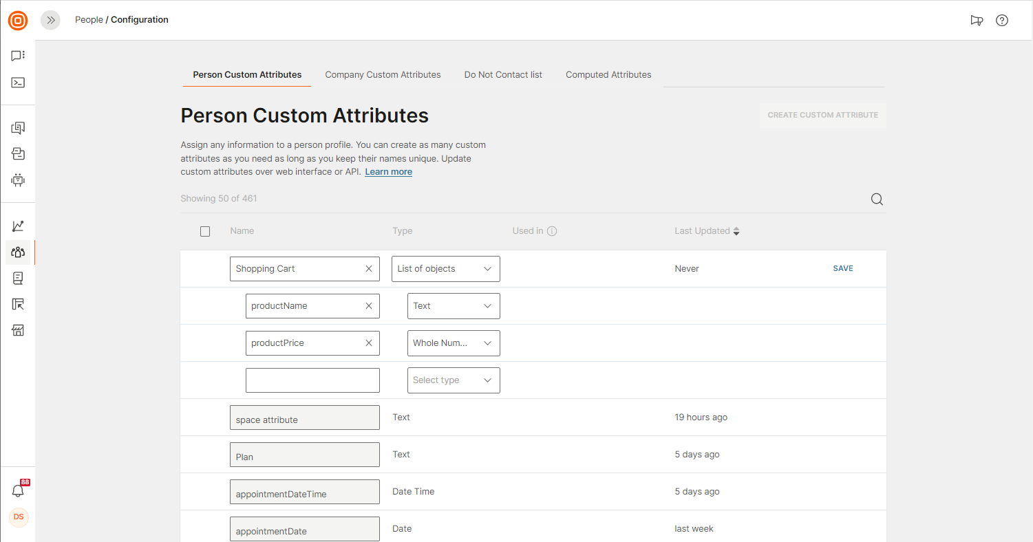Image resolution: width=1033 pixels, height=542 pixels.
Task: Clear the productPrice name with X
Action: coord(369,343)
